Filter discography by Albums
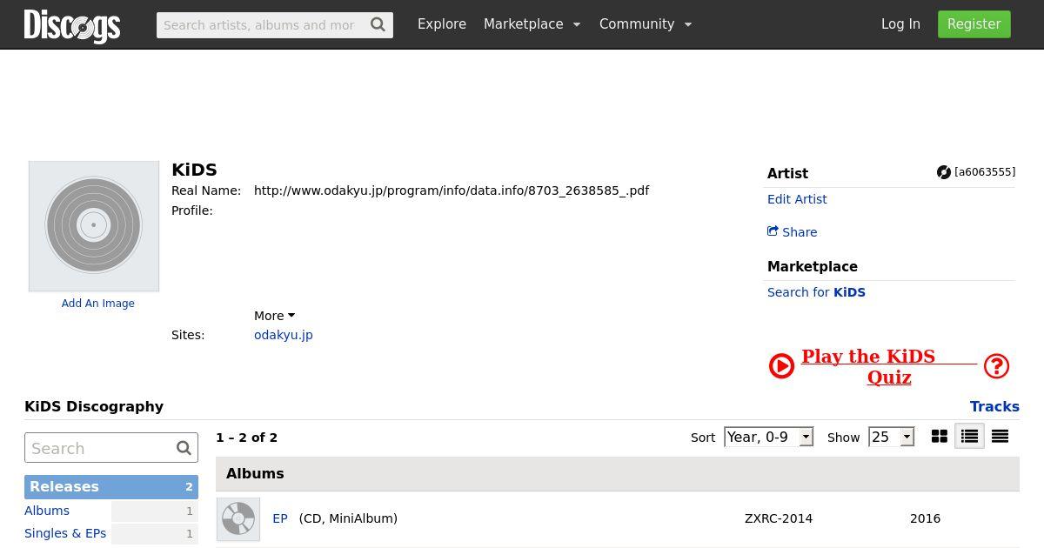Image resolution: width=1044 pixels, height=548 pixels. 47,511
